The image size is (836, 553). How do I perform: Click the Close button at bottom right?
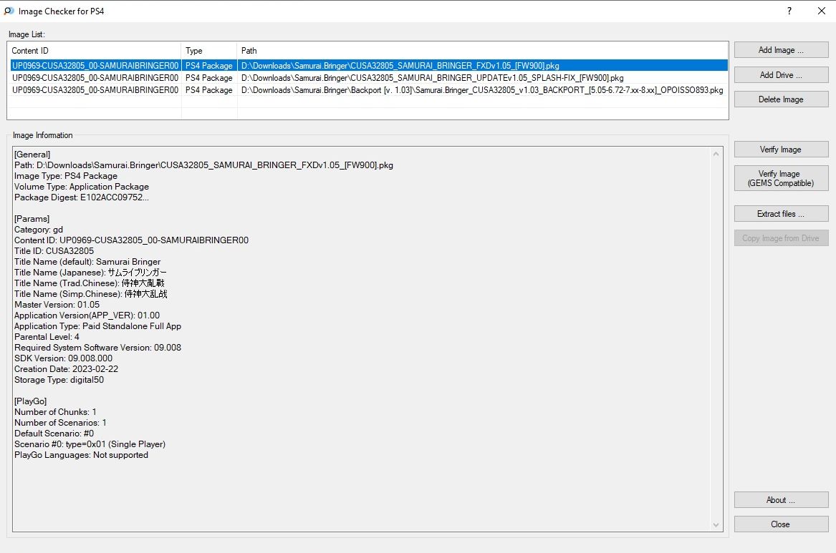tap(781, 525)
